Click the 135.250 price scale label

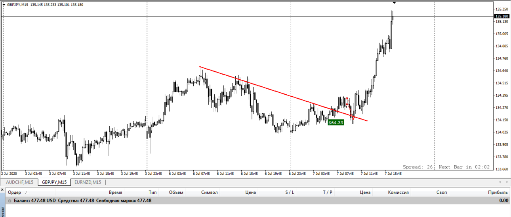[501, 9]
